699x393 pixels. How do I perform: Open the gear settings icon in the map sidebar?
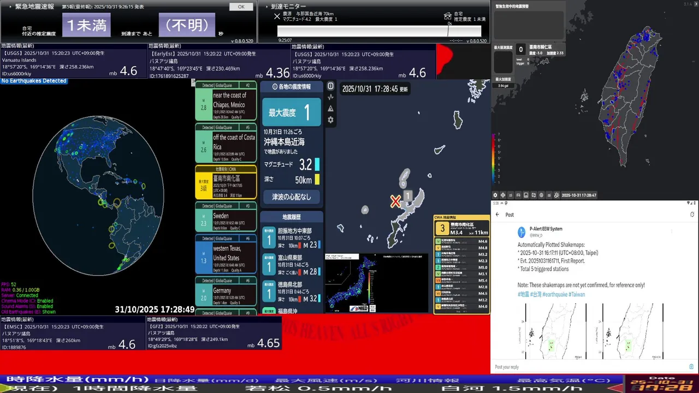330,120
